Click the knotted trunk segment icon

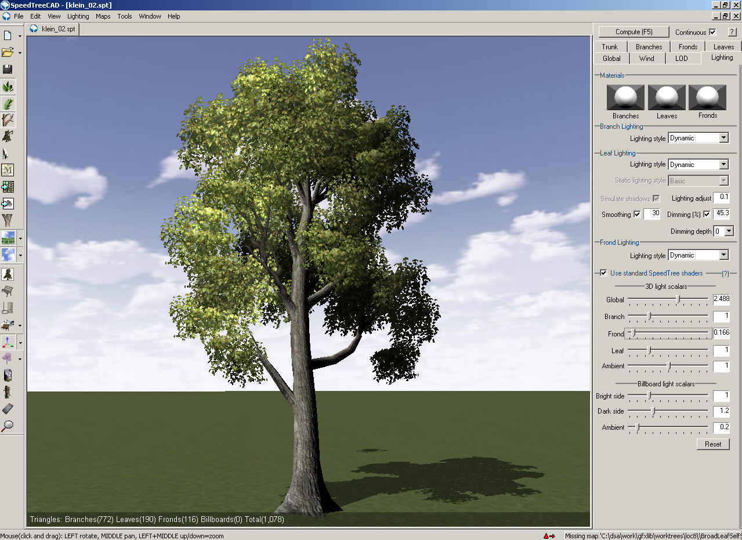[x=8, y=392]
